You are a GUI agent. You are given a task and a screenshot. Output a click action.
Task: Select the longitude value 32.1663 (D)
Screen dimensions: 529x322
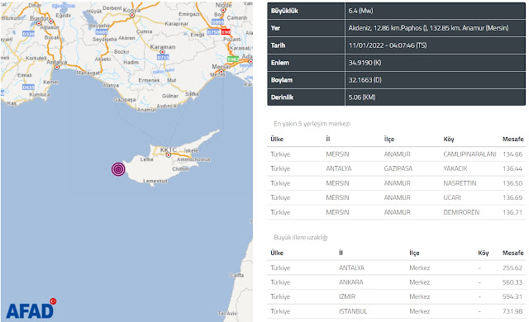[365, 80]
